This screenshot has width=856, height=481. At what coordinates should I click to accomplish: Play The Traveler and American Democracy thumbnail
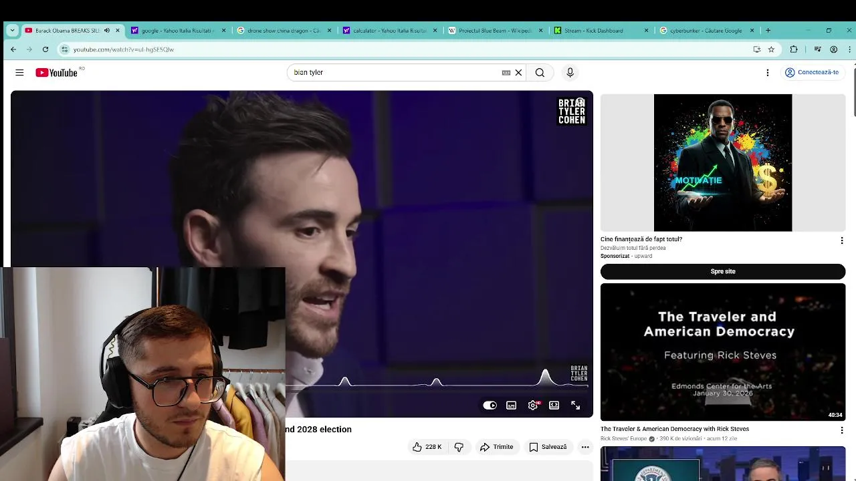click(723, 352)
